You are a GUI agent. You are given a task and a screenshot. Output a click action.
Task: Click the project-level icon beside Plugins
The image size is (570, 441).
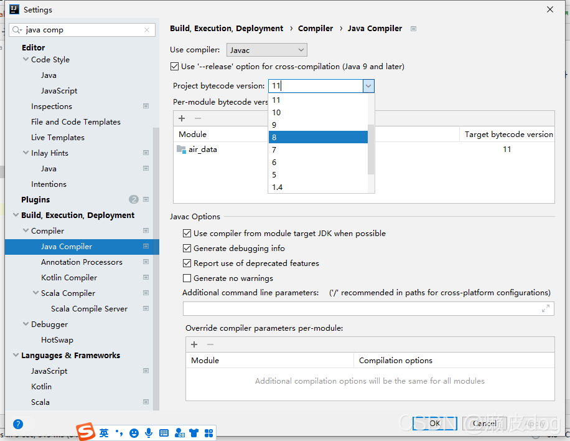(x=146, y=199)
